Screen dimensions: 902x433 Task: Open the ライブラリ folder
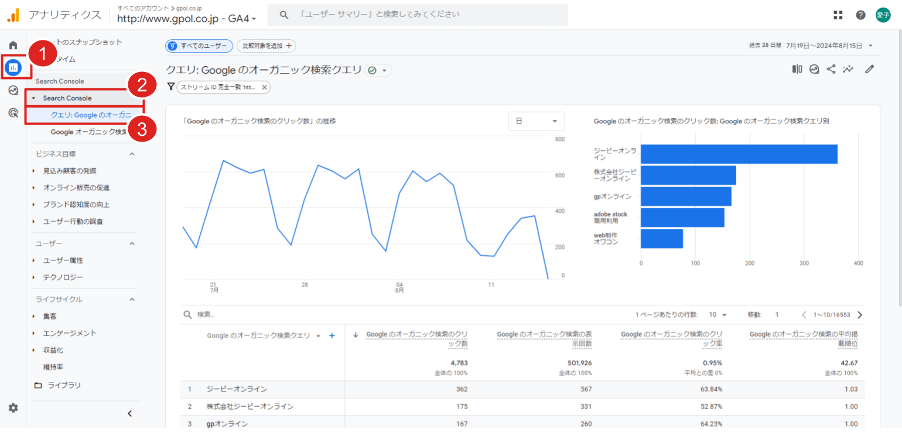click(57, 385)
